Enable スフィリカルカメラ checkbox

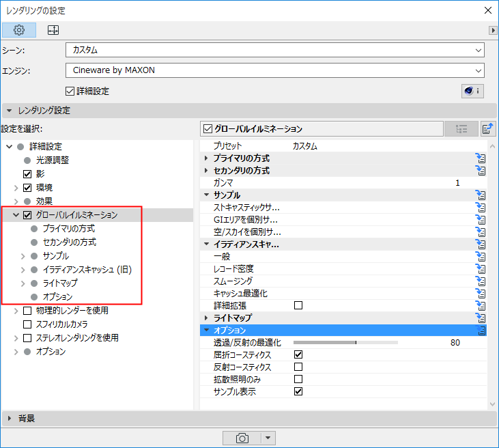[x=27, y=324]
